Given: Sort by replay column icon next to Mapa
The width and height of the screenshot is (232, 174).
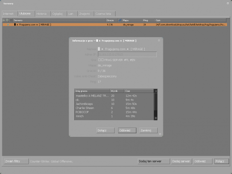Looking at the screenshot, I should (x=120, y=20).
